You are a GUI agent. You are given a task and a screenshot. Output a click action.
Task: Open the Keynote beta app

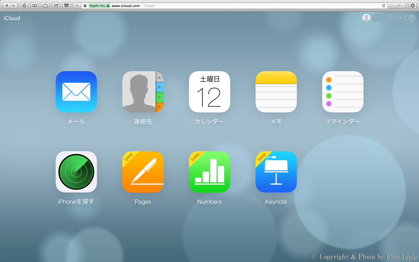point(276,172)
